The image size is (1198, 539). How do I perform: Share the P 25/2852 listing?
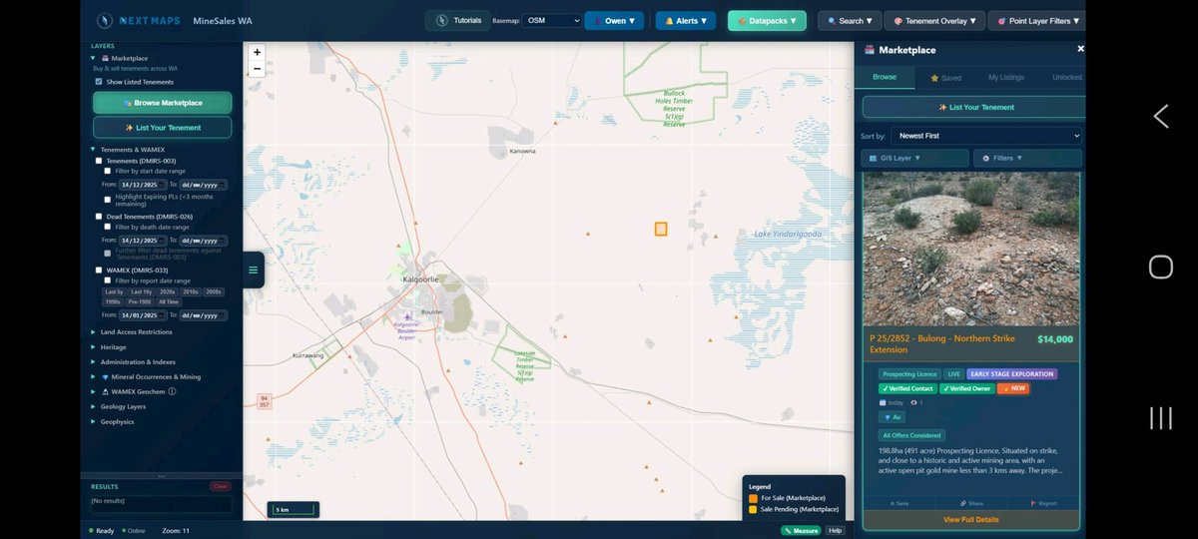[x=971, y=503]
